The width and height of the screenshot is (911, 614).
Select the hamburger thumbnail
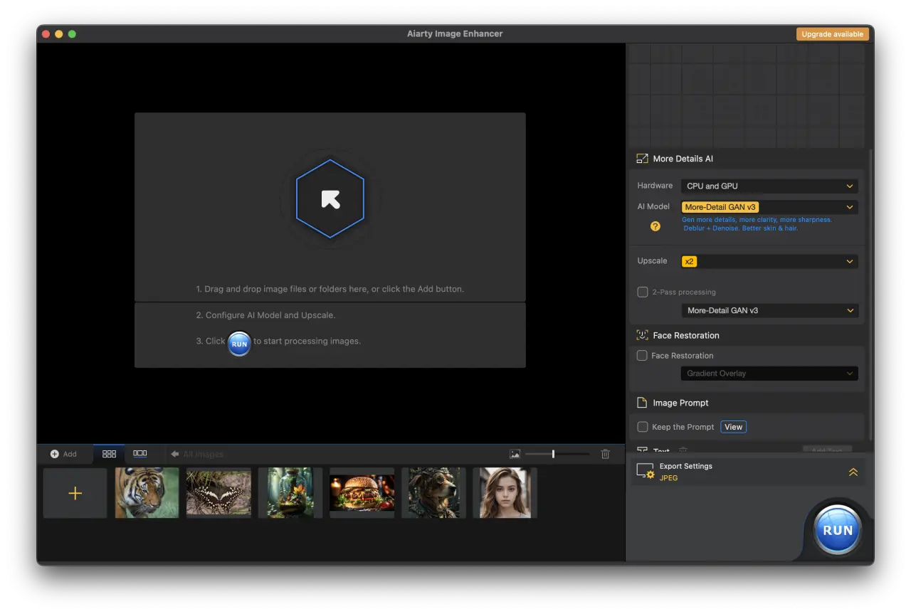point(362,492)
